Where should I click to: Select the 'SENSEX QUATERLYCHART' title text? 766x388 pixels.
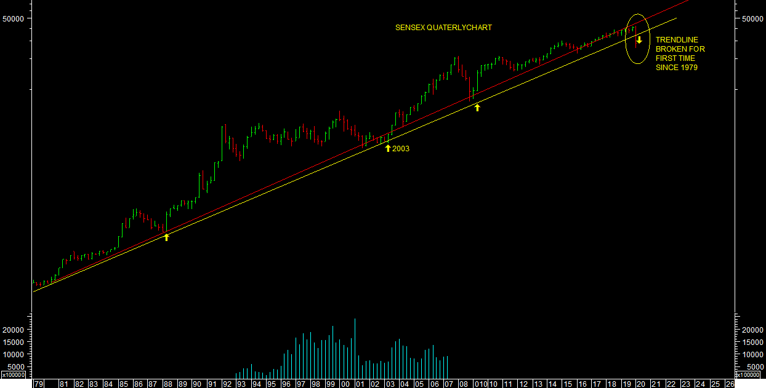click(x=443, y=28)
